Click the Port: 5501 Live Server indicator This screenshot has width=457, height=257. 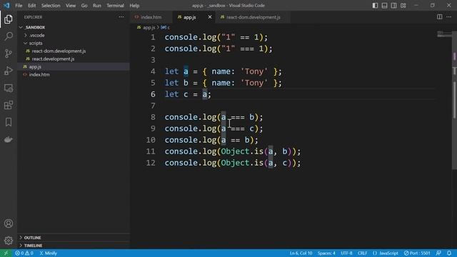(417, 253)
